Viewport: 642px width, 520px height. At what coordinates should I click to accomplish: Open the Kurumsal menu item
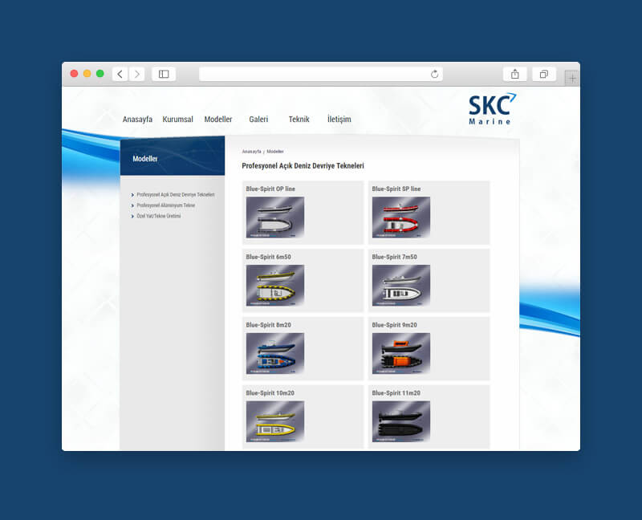tap(177, 119)
